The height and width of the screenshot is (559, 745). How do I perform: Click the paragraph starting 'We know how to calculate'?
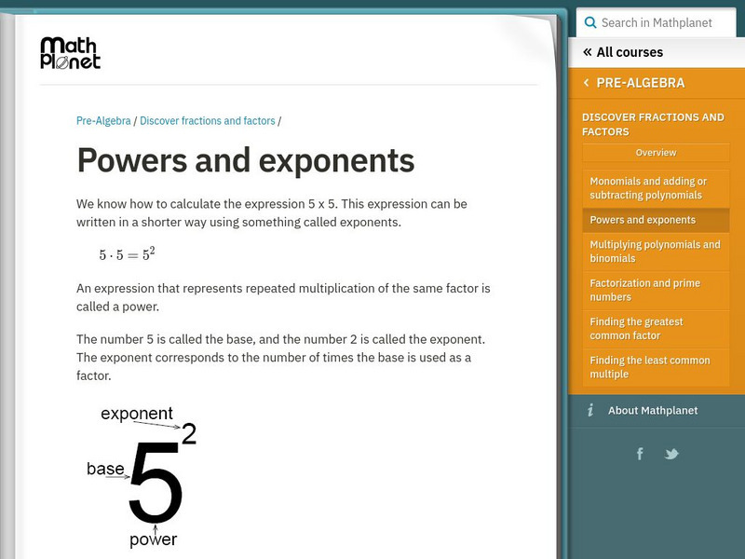[271, 213]
